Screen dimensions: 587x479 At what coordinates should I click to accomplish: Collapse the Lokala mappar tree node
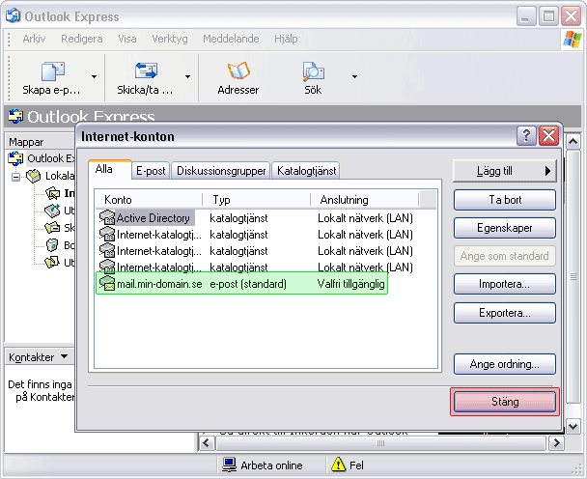pyautogui.click(x=15, y=177)
